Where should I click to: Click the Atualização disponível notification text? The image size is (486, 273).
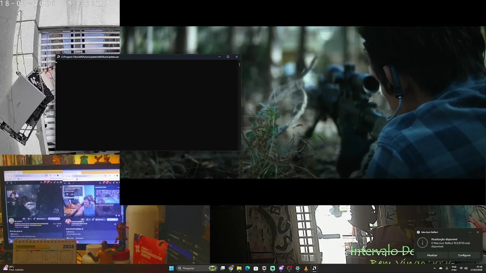click(x=444, y=239)
